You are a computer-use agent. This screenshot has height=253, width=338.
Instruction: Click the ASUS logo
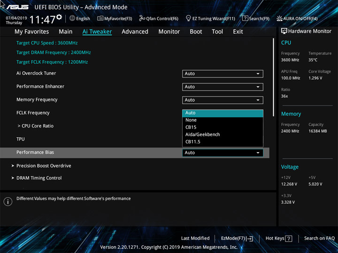(17, 7)
